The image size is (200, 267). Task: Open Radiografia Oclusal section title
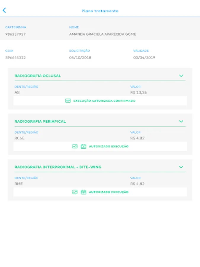[x=38, y=76]
